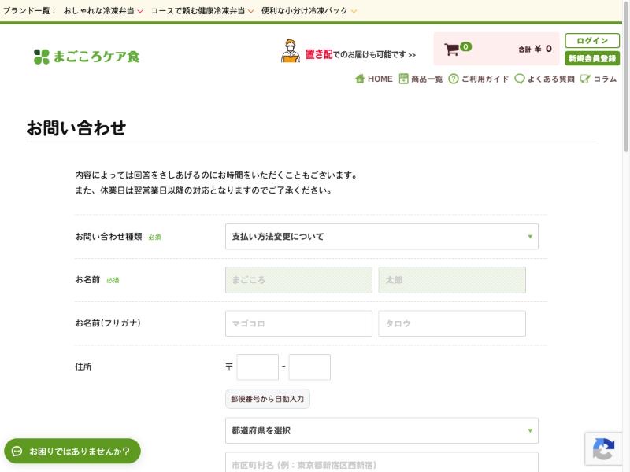This screenshot has height=472, width=630.
Task: Click the delivery person illustration
Action: coord(290,51)
